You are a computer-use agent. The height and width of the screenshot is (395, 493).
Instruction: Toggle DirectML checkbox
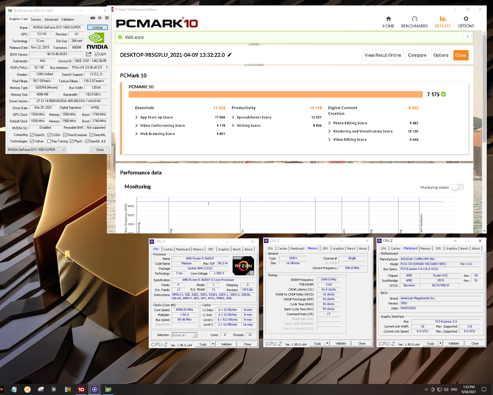pyautogui.click(x=91, y=135)
